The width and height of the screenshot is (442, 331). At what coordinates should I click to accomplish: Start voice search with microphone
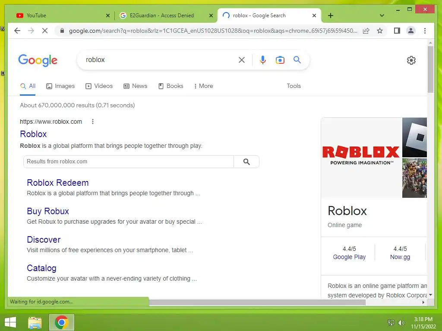click(x=263, y=59)
